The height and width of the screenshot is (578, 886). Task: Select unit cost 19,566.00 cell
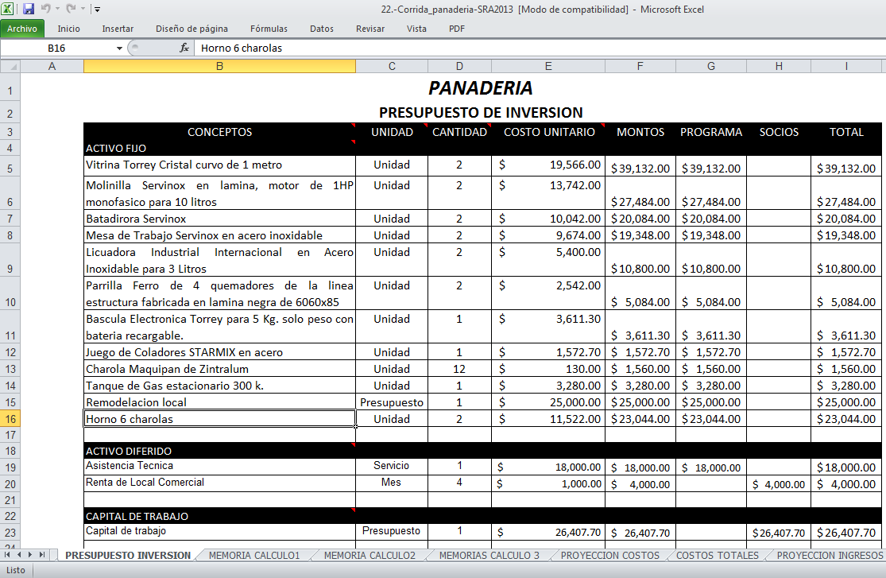pyautogui.click(x=548, y=165)
